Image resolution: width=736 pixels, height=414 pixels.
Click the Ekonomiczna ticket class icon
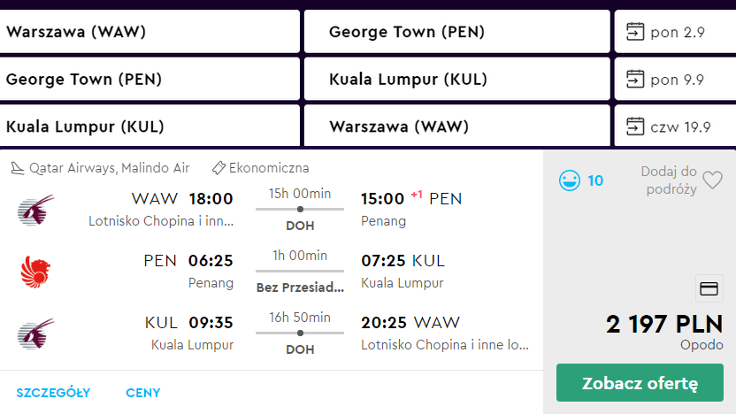218,168
